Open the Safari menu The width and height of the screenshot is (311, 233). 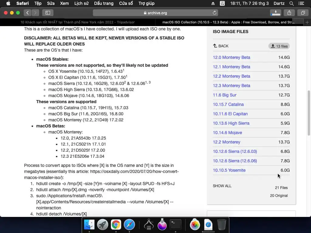pos(22,3)
